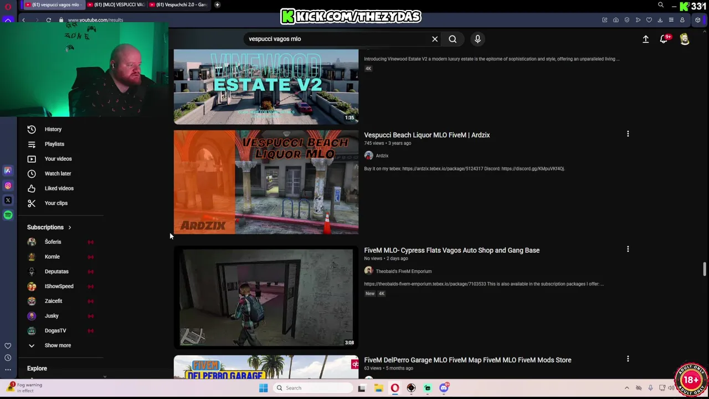Open X (Twitter) in Opera sidebar
The width and height of the screenshot is (709, 399).
pos(8,200)
